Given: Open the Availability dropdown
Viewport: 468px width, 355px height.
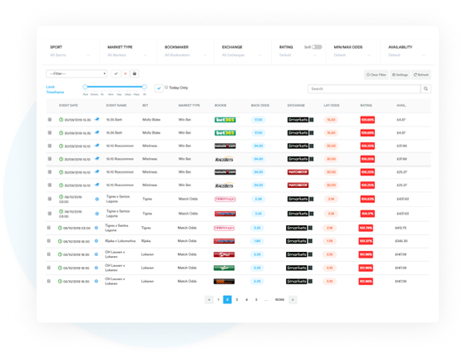Looking at the screenshot, I should click(x=406, y=55).
